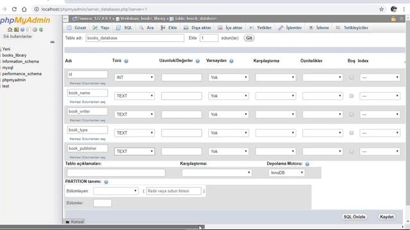Click the log out icon beside home
This screenshot has height=230, width=410.
tap(16, 30)
